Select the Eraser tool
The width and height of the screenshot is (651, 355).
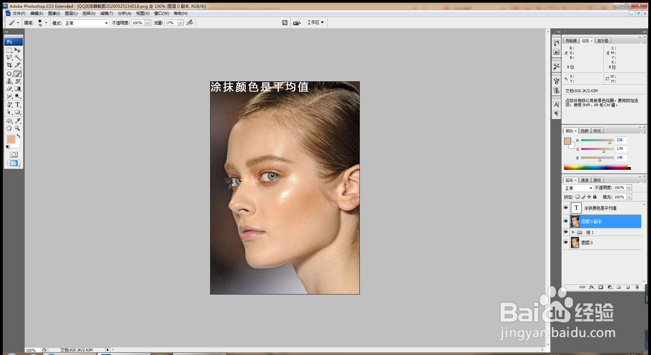[x=9, y=89]
